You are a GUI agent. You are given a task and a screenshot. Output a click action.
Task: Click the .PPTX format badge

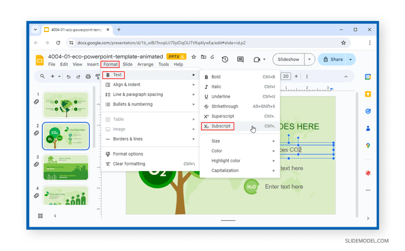click(176, 57)
